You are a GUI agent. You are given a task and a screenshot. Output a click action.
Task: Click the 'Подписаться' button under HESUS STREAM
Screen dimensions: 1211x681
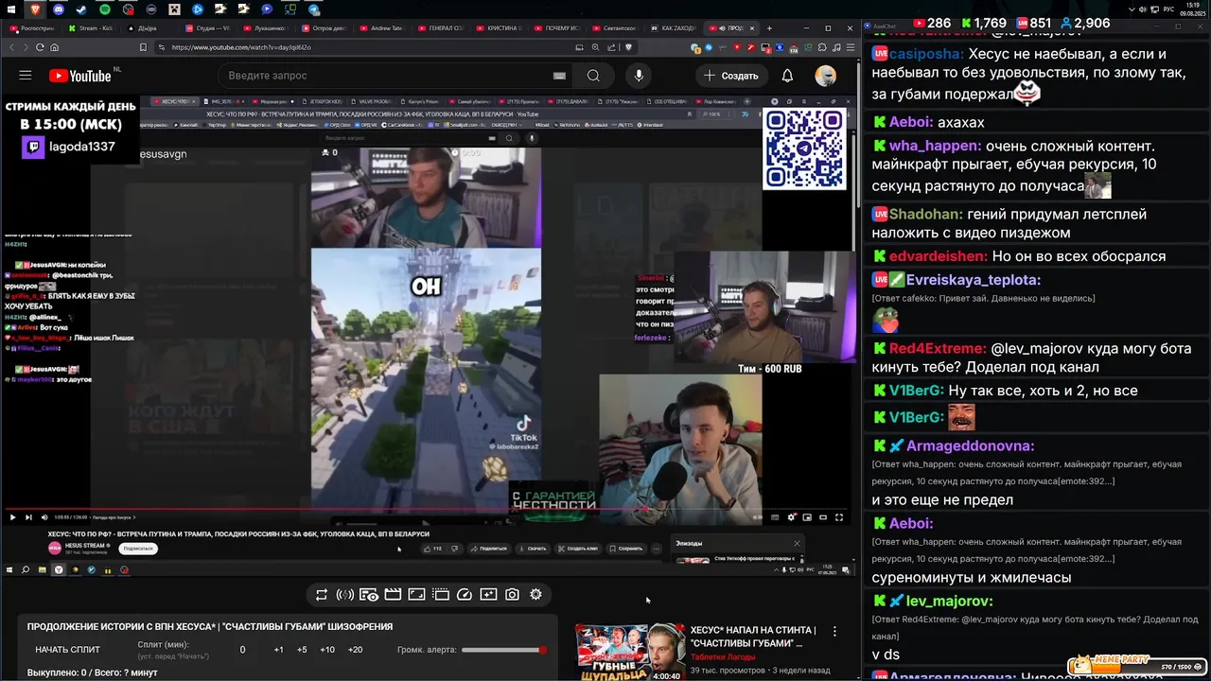138,549
